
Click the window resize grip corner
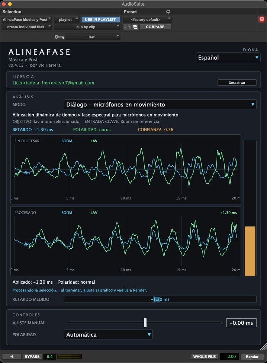pyautogui.click(x=264, y=347)
